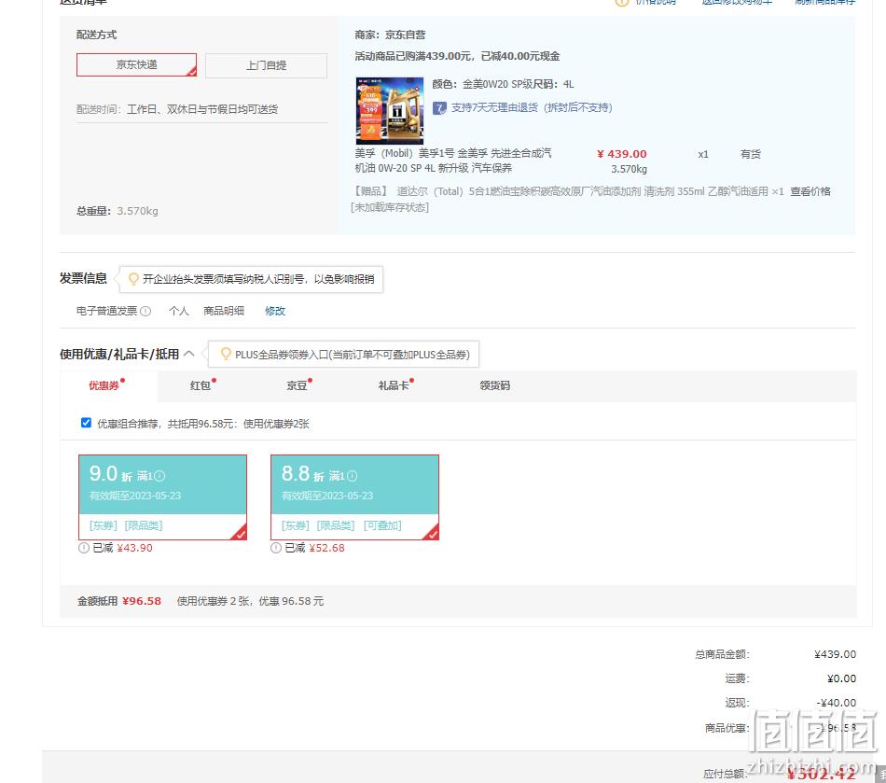The image size is (886, 783).
Task: Click the 可叠加 tag on 8.8折 coupon
Action: pos(382,525)
